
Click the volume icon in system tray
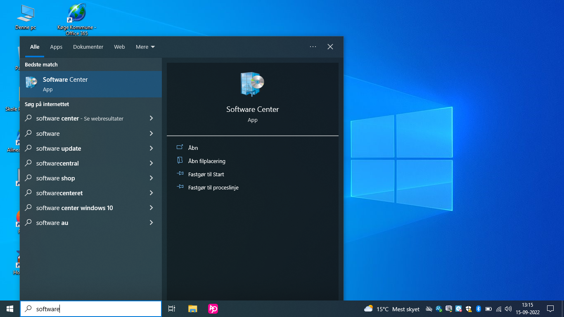pos(508,309)
